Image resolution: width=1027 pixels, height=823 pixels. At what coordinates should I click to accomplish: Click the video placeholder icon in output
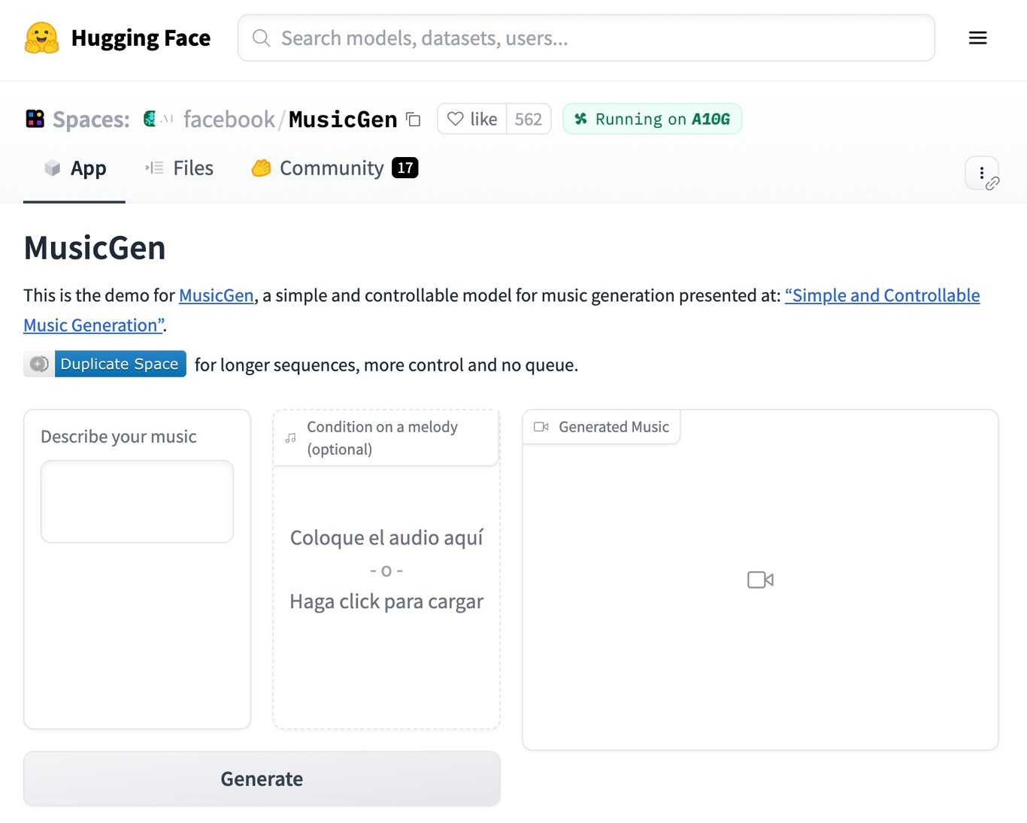[x=760, y=579]
